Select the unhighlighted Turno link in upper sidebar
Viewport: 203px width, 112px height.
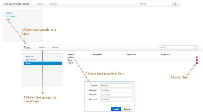(8, 20)
